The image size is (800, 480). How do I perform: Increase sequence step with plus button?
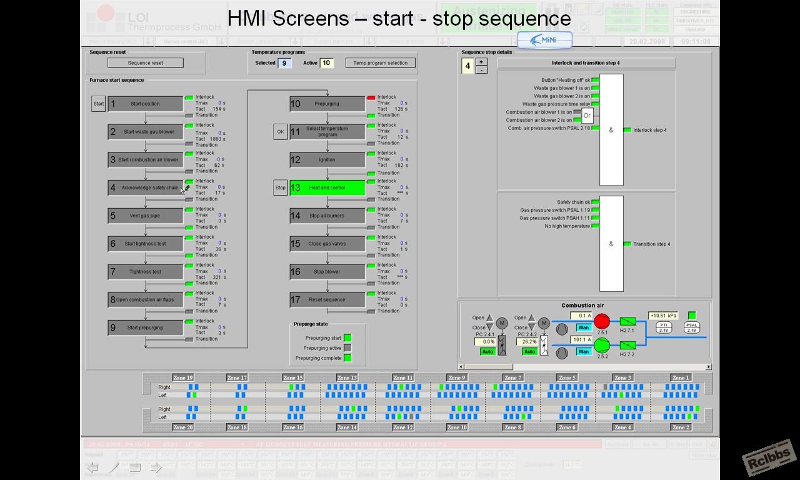[481, 62]
